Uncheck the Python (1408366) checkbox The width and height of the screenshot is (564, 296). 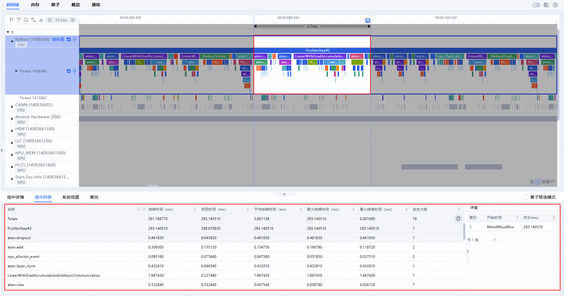69,39
